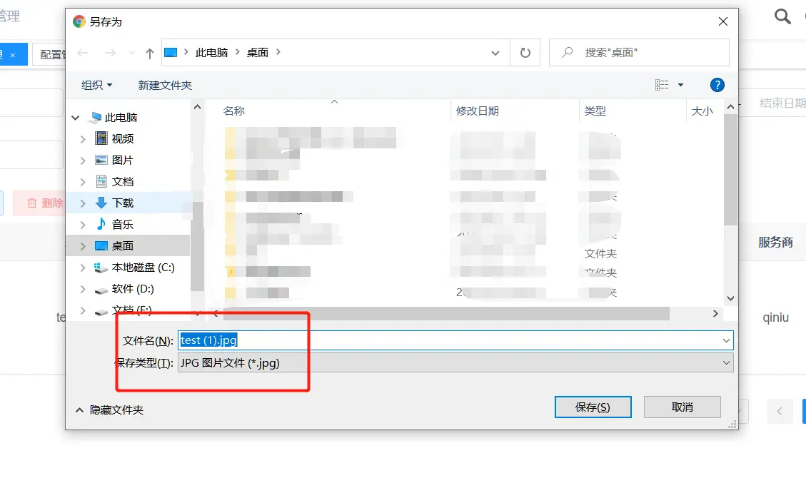
Task: Select 下载 folder in the tree
Action: [122, 203]
